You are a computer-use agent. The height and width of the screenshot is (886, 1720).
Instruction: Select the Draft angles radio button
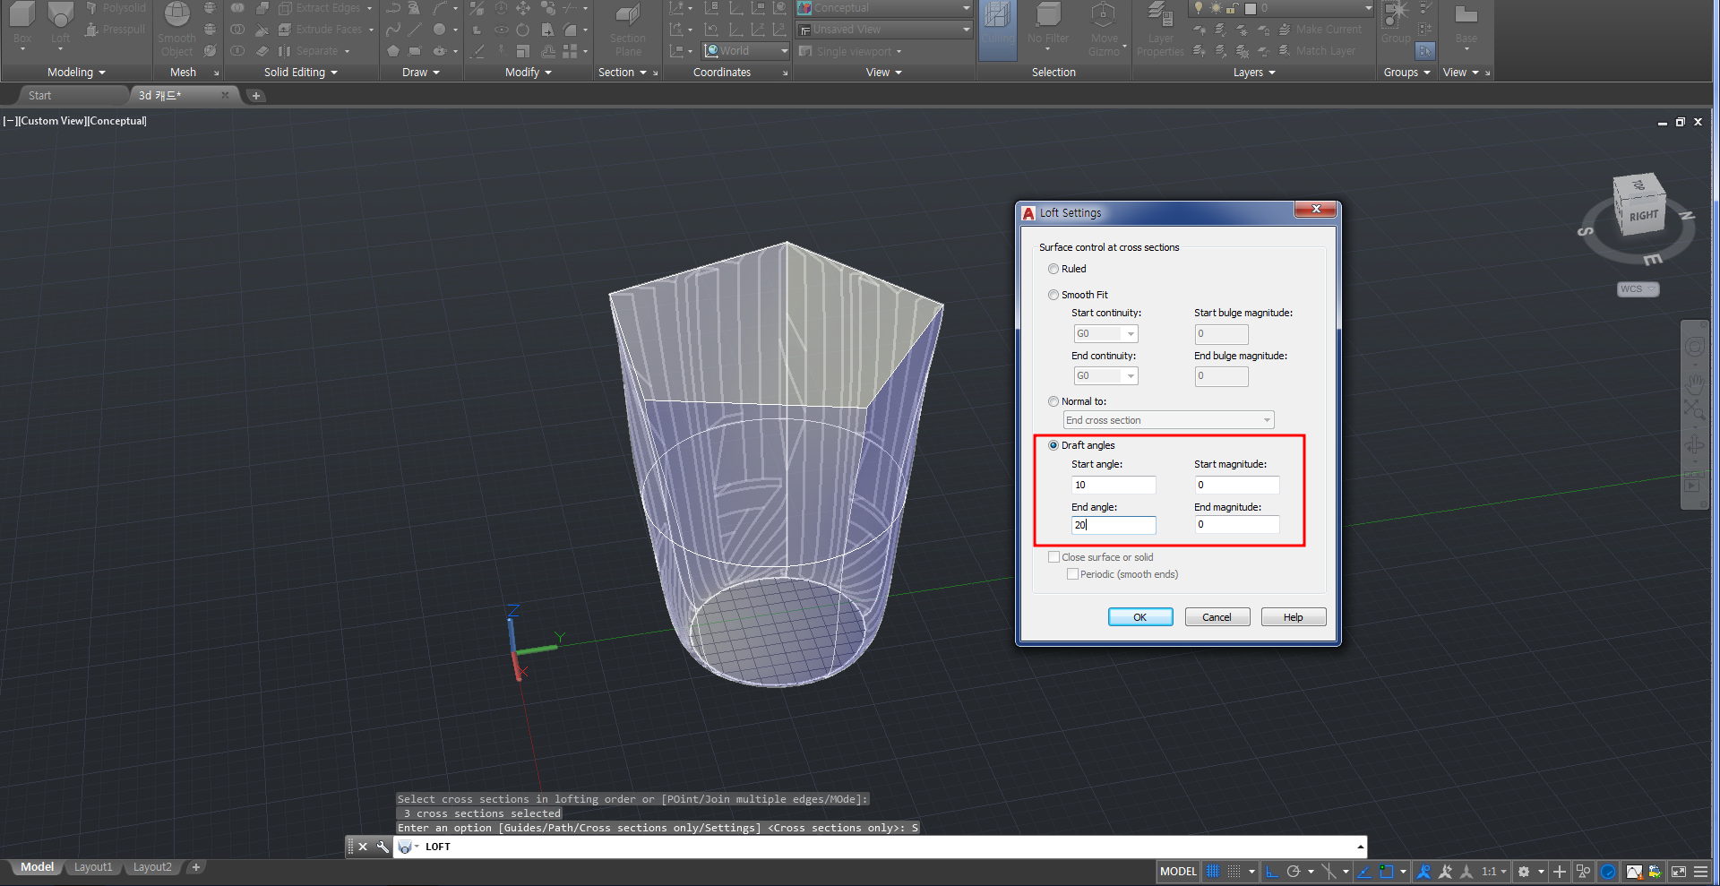click(x=1053, y=445)
